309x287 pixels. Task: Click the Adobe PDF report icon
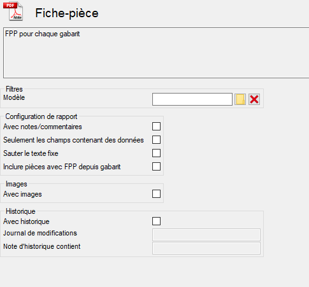13,11
